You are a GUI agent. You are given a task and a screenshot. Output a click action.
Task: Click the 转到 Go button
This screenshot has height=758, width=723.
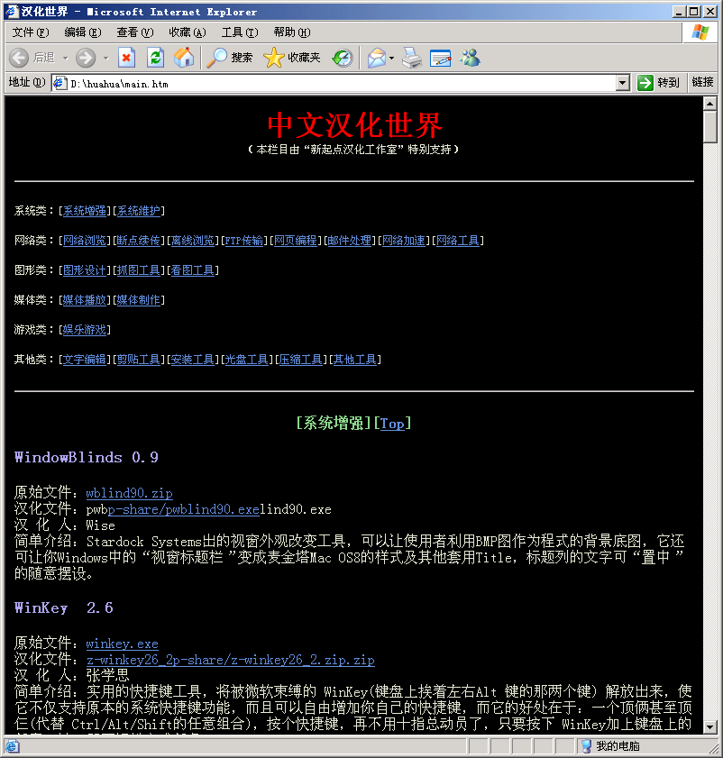point(658,83)
